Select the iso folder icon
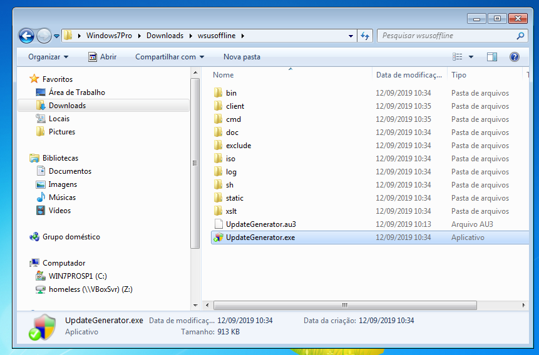This screenshot has width=539, height=355. click(218, 158)
